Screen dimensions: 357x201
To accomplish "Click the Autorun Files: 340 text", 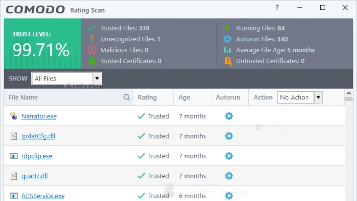I will (x=262, y=39).
